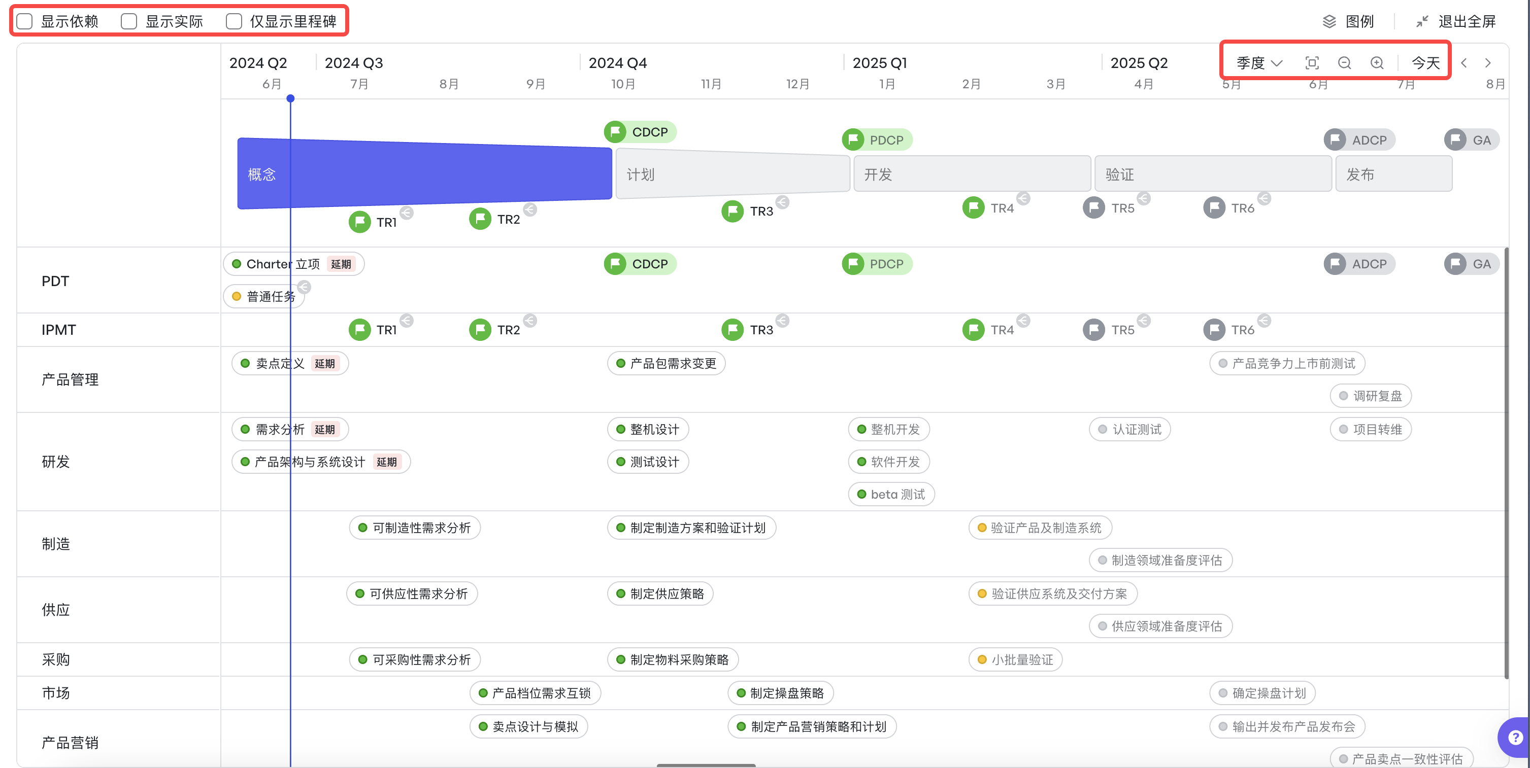The height and width of the screenshot is (768, 1530).
Task: Click the 小批量验证 task
Action: point(1016,659)
